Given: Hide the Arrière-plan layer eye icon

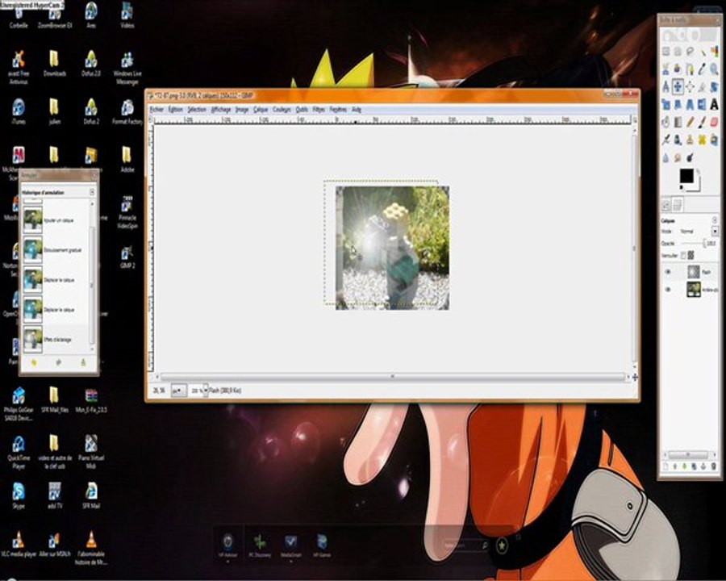Looking at the screenshot, I should pos(668,290).
